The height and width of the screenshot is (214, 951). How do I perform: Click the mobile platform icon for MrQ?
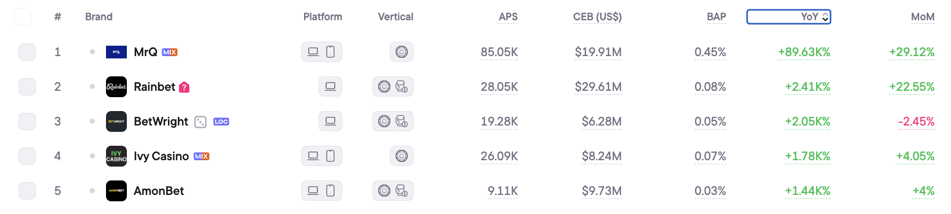click(330, 52)
